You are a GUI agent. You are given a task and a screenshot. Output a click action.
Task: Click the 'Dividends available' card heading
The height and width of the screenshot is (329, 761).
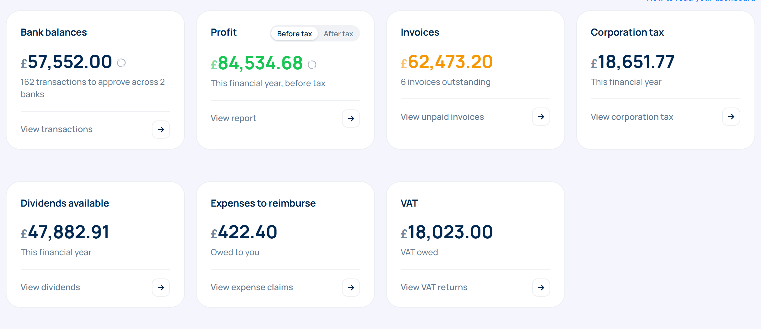click(x=65, y=203)
